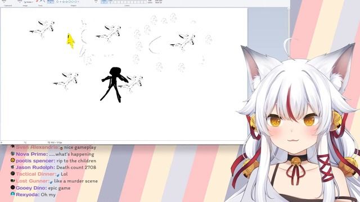
Task: Open the Paste dropdown in Paint ribbon
Action: click(4, 1)
